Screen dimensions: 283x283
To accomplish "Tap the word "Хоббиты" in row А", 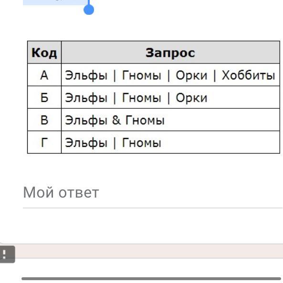I will 248,75.
